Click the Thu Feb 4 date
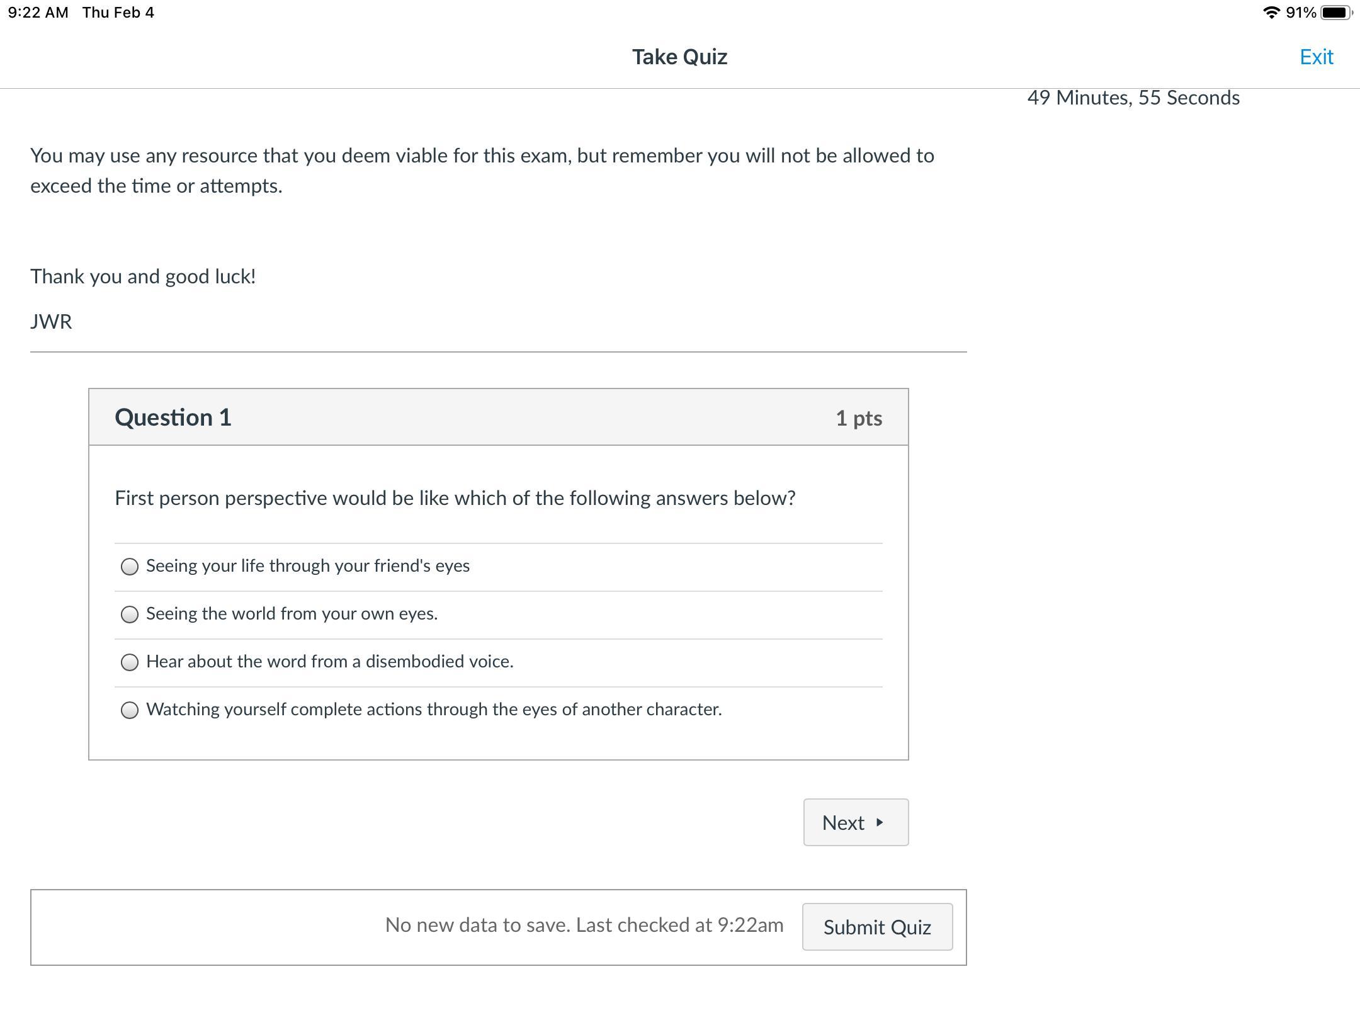 click(x=118, y=13)
